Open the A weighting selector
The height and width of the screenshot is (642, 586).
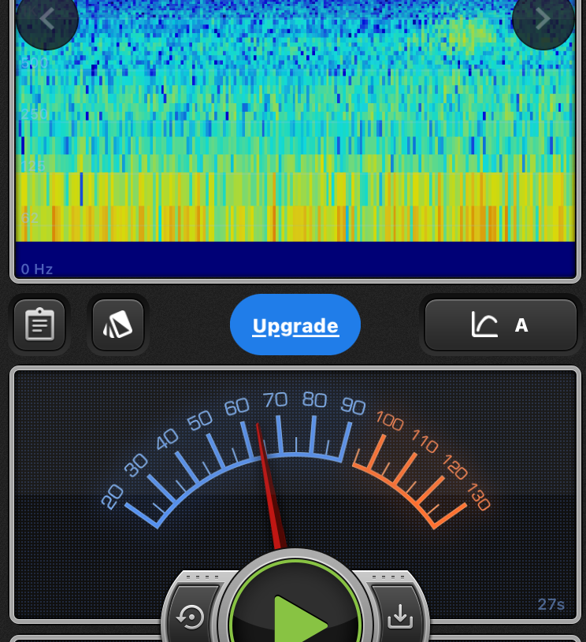click(521, 325)
